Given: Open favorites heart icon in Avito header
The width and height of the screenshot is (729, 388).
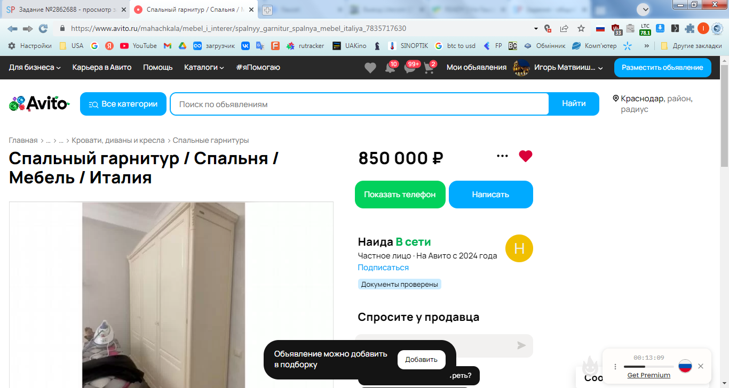Looking at the screenshot, I should coord(370,68).
